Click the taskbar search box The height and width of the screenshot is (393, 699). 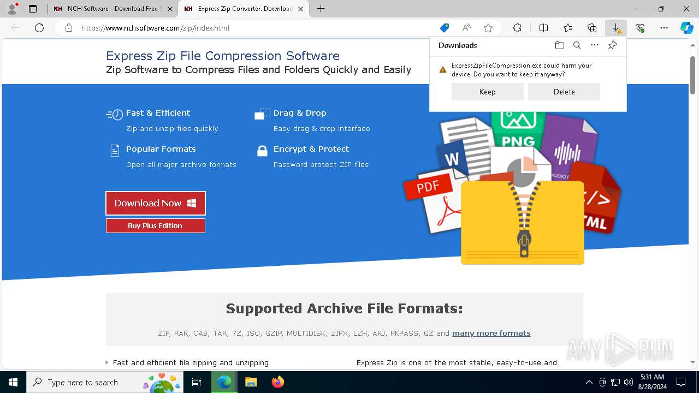(x=105, y=382)
